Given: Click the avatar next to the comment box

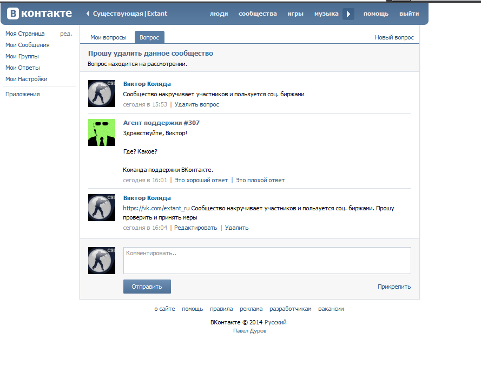Looking at the screenshot, I should coord(102,261).
